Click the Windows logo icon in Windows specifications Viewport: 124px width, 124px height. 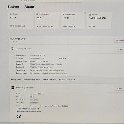click(13, 88)
